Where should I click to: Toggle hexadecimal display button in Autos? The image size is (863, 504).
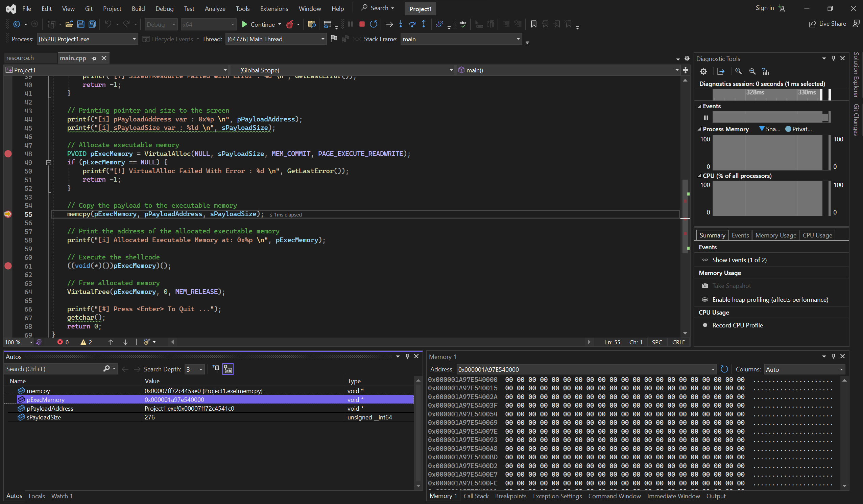[x=228, y=369]
